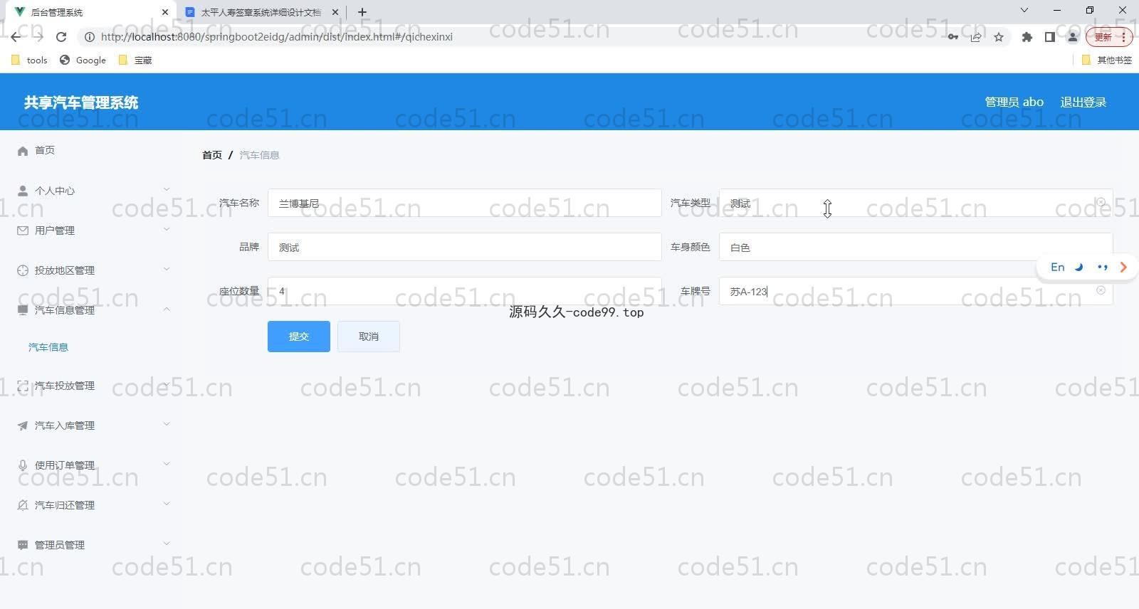This screenshot has height=609, width=1139.
Task: Open a new browser tab with plus icon
Action: 362,12
